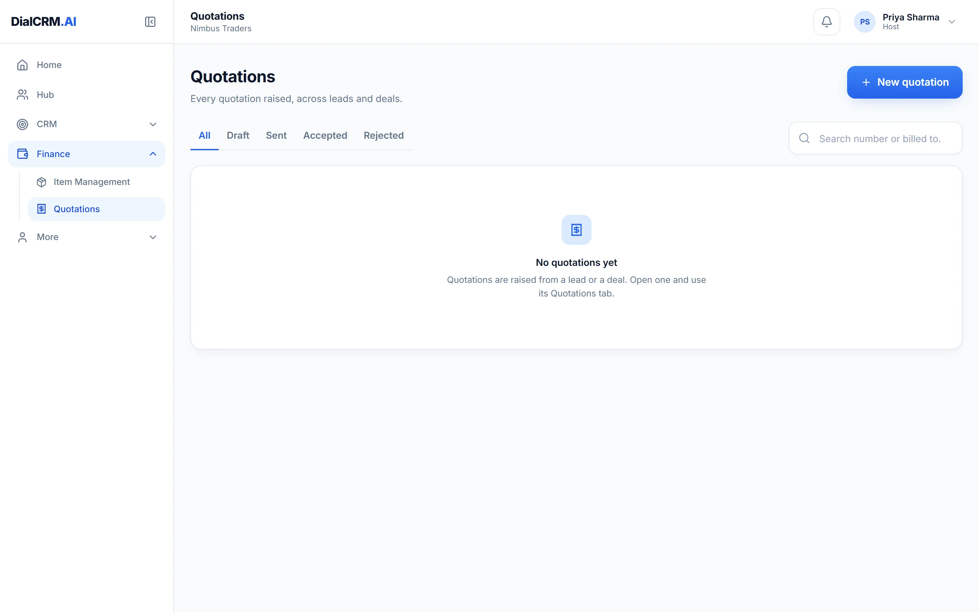Click the Item Management box icon
This screenshot has width=979, height=612.
point(41,182)
